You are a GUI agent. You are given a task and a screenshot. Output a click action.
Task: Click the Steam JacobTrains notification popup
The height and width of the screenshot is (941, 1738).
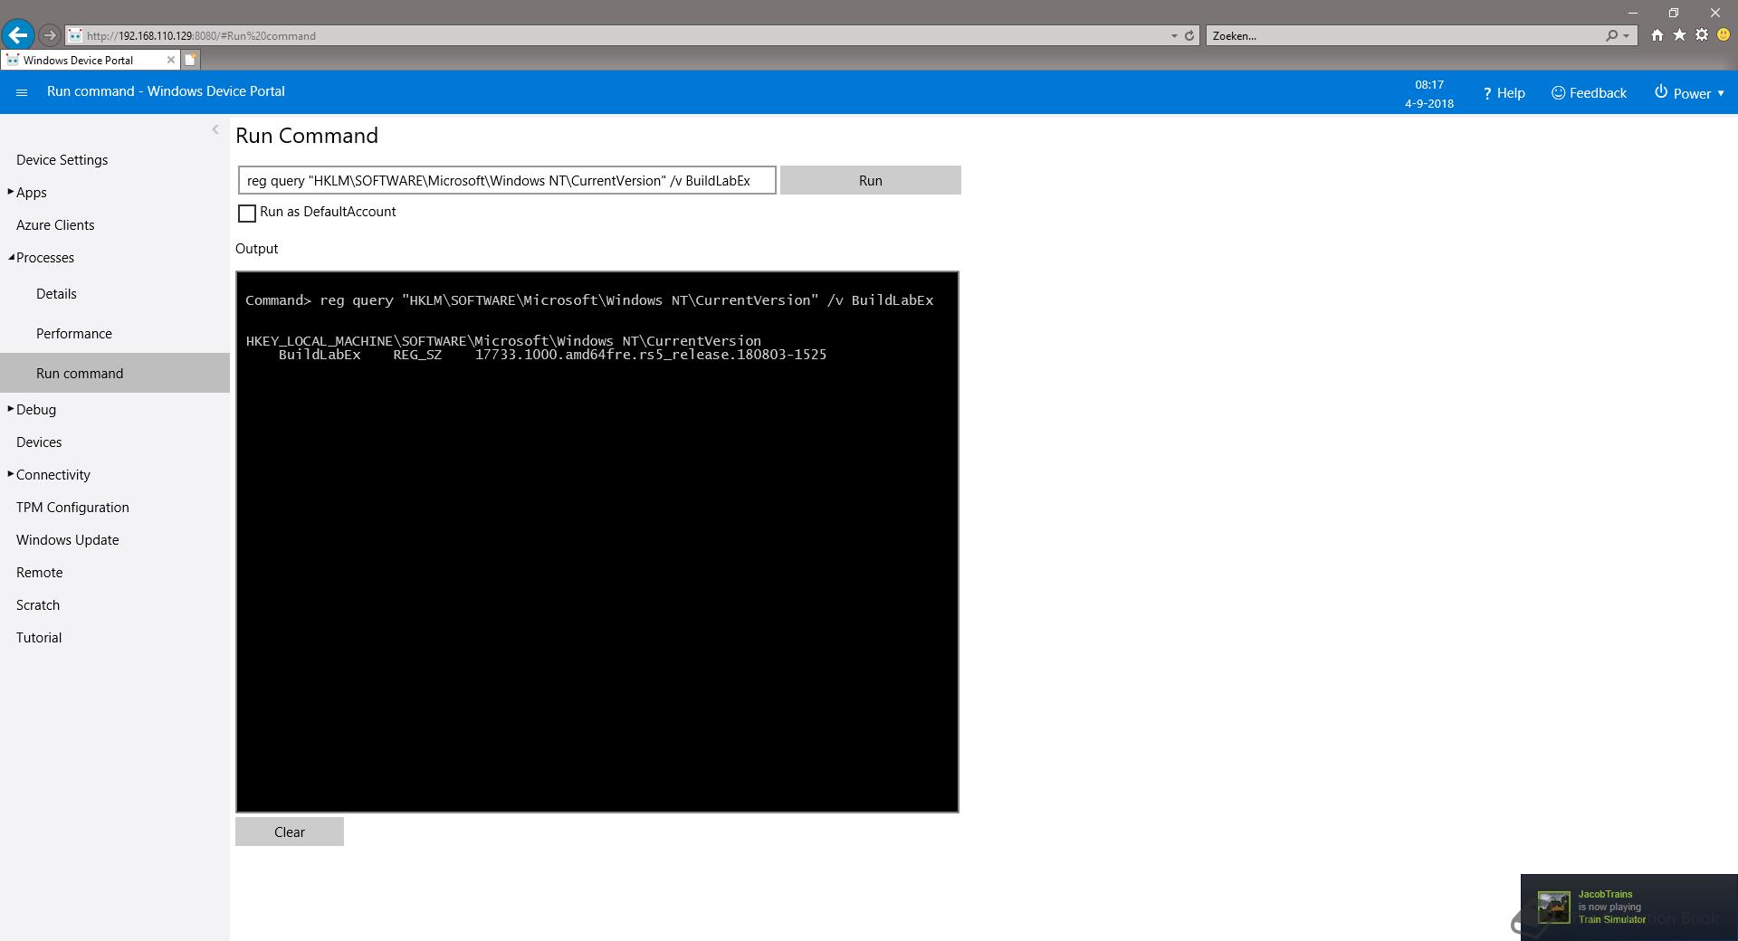coord(1629,908)
